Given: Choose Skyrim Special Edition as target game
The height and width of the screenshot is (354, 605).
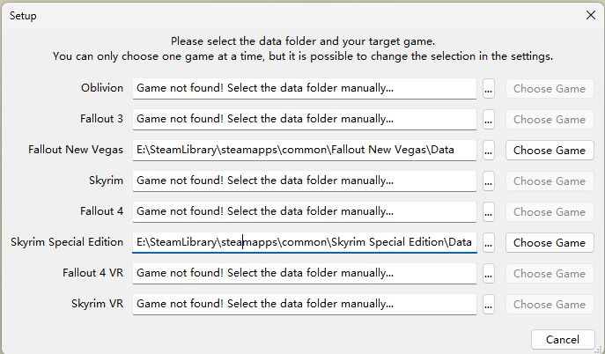Looking at the screenshot, I should tap(549, 242).
